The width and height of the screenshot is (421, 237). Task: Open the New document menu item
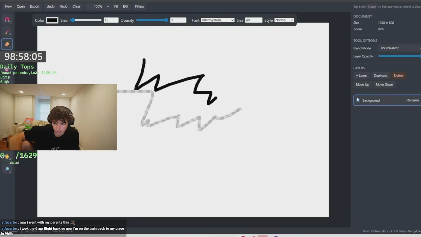(x=8, y=6)
